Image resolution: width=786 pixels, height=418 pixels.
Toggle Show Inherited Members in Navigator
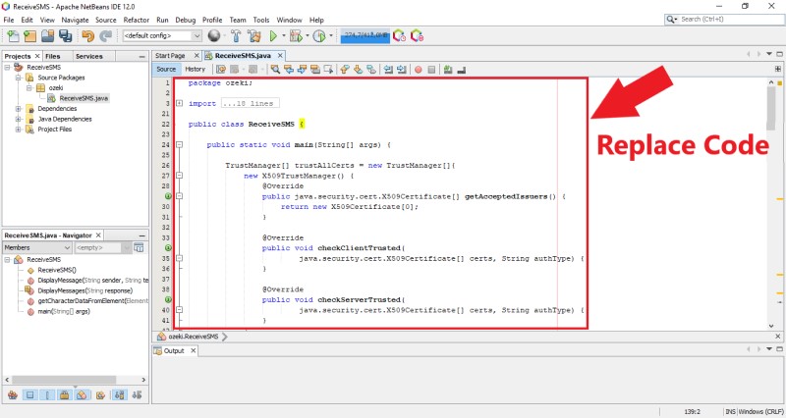(12, 395)
